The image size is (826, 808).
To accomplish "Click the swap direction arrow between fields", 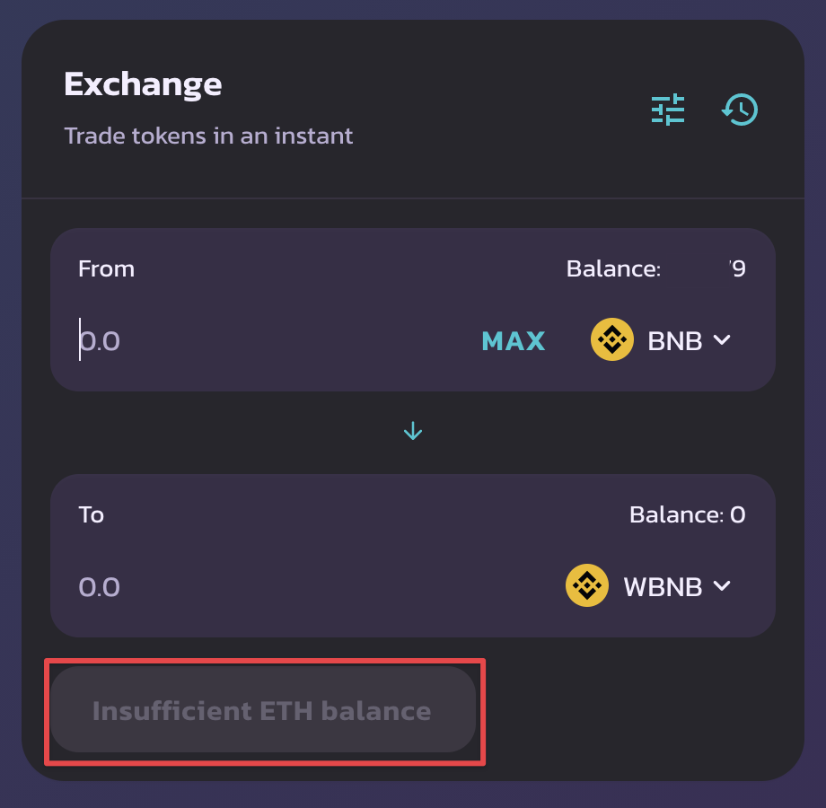I will pos(412,430).
